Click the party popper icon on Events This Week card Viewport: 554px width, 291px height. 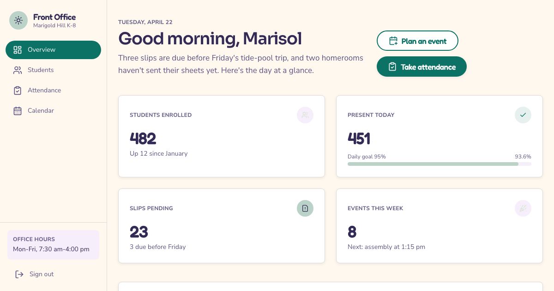pos(523,208)
